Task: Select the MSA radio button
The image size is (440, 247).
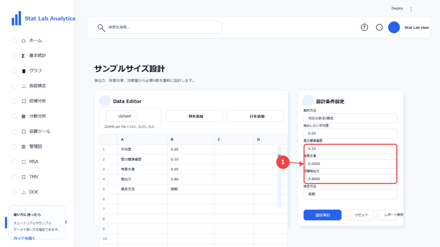Action: pyautogui.click(x=14, y=162)
